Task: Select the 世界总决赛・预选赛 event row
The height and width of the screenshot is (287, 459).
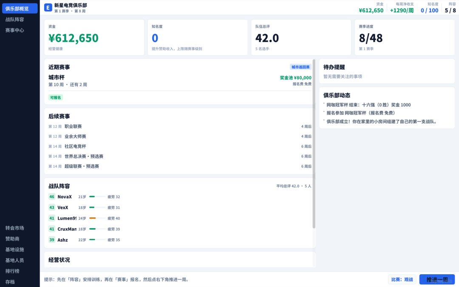Action: tap(180, 156)
